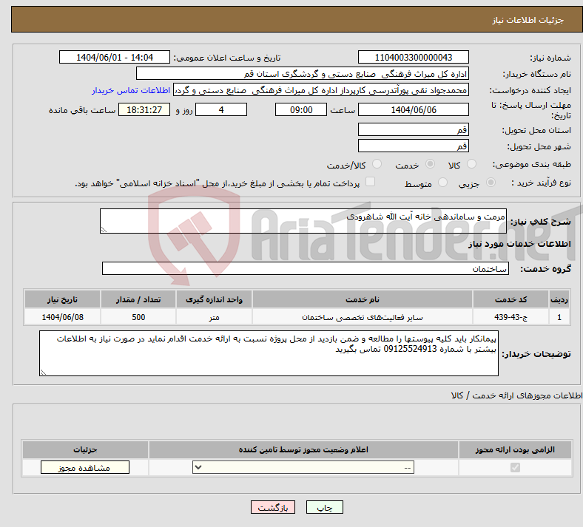Viewport: 583px width, 527px height.
Task: Click the buyer notes text area
Action: (x=269, y=353)
